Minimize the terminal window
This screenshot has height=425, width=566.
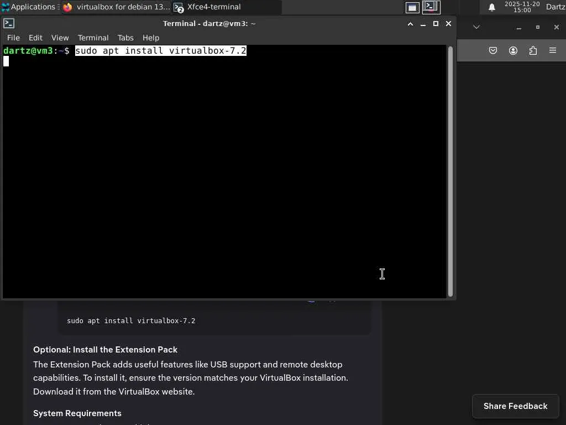point(423,24)
